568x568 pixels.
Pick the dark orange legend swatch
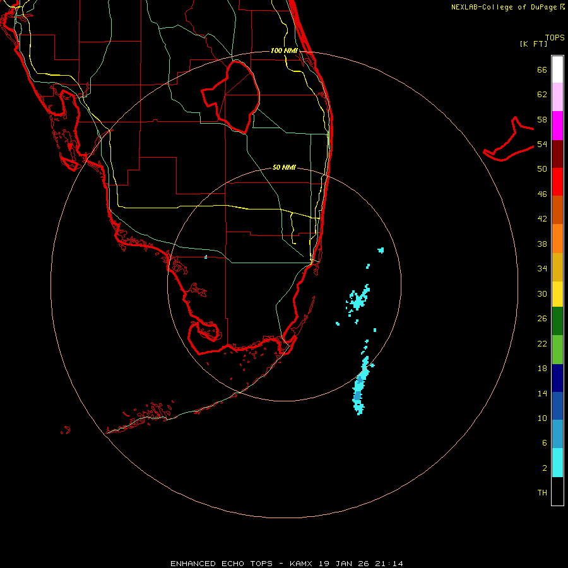(557, 210)
